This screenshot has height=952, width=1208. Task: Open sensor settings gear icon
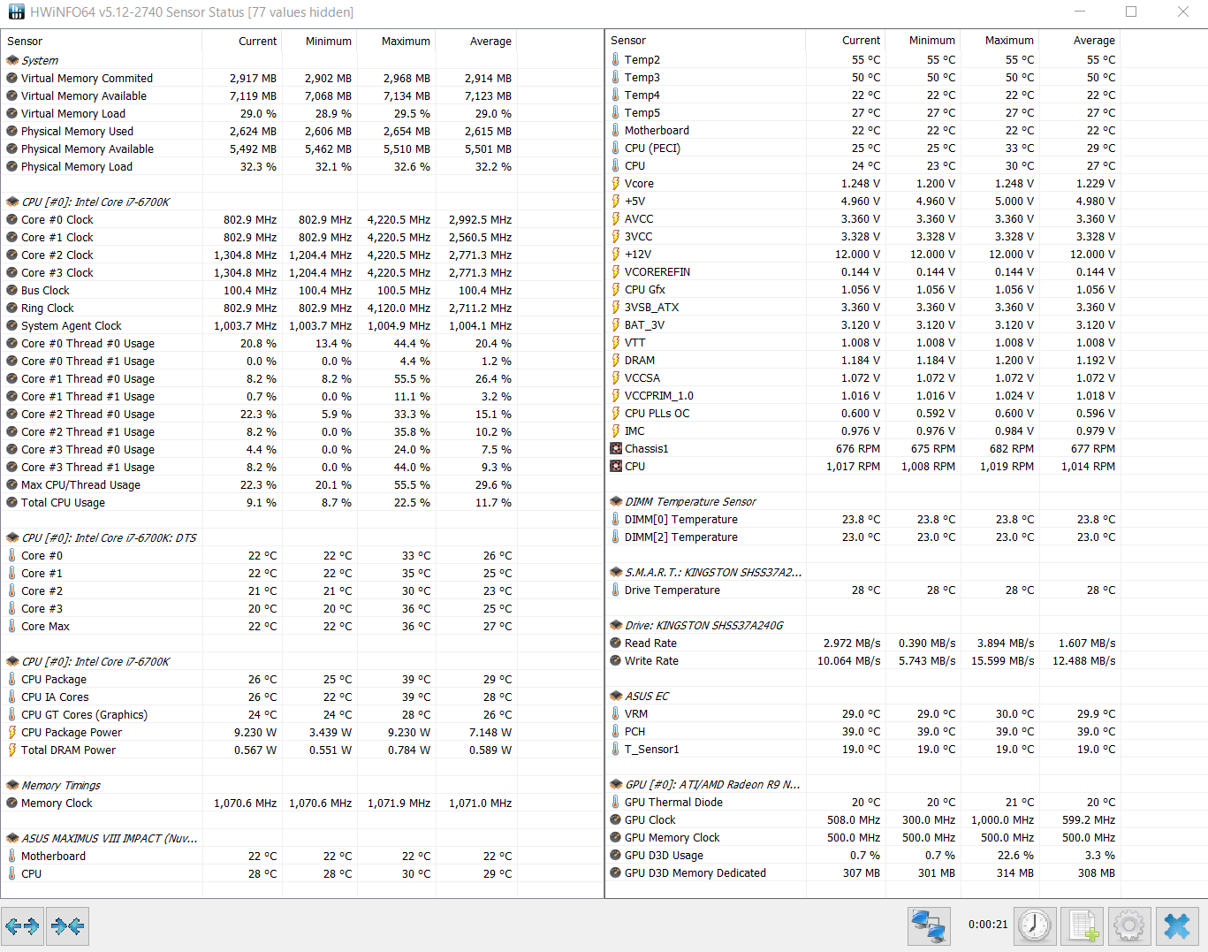tap(1129, 925)
